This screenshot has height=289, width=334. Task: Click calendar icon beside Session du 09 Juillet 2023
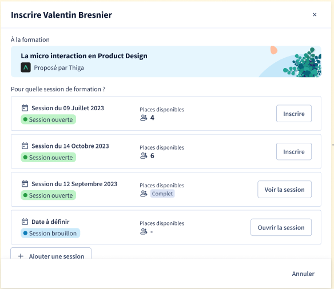tap(25, 108)
